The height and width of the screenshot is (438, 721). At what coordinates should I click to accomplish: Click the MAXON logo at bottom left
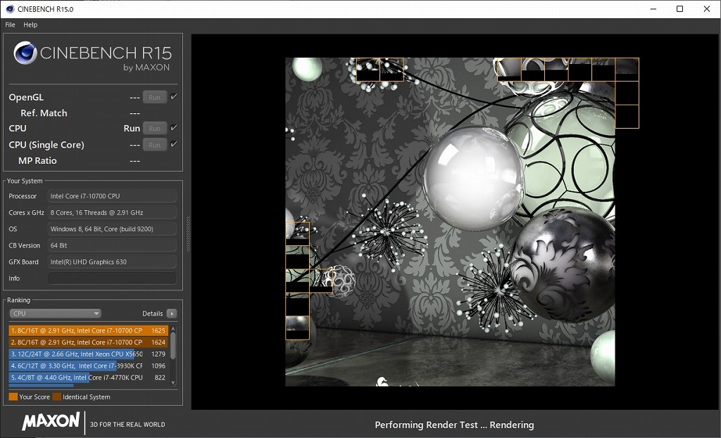(51, 422)
